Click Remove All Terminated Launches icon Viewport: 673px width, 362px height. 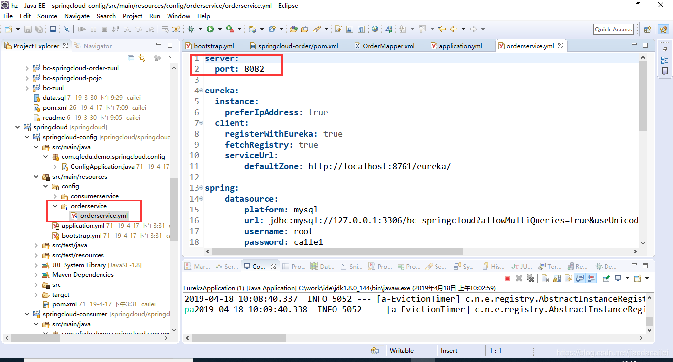pos(530,278)
